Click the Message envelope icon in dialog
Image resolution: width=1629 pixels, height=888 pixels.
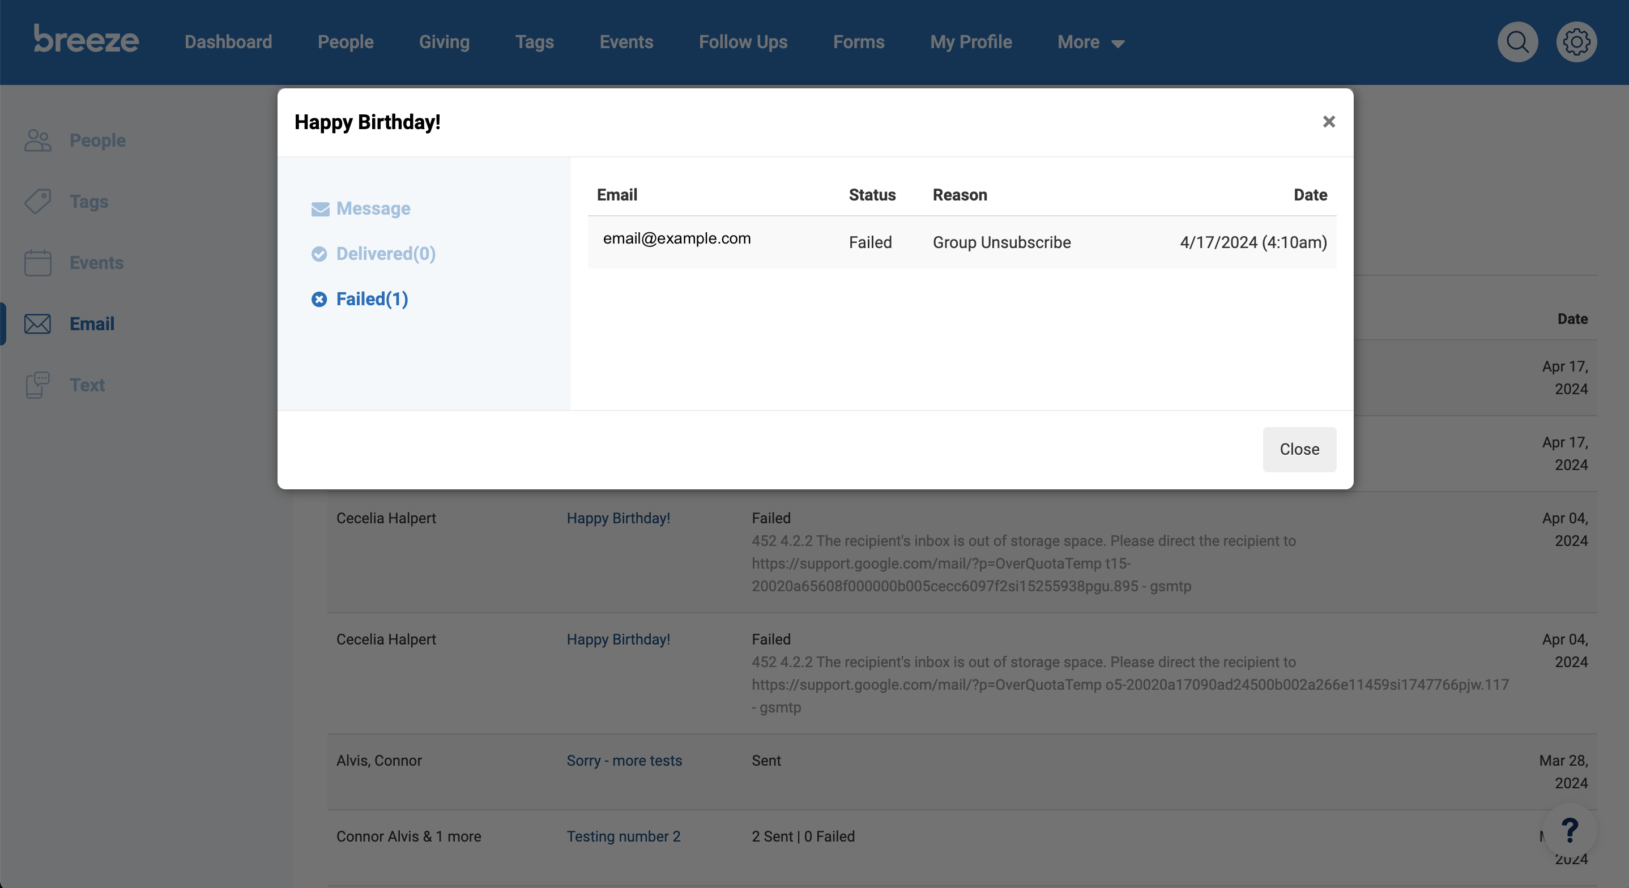(x=321, y=209)
